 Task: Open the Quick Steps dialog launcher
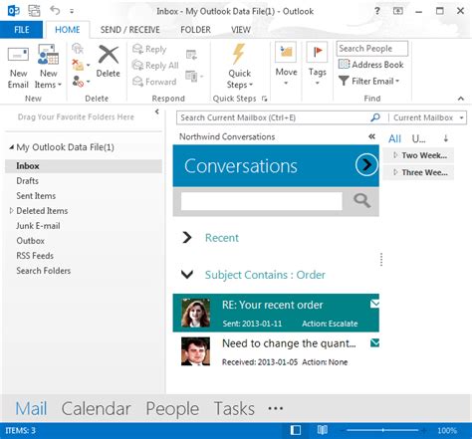(264, 99)
